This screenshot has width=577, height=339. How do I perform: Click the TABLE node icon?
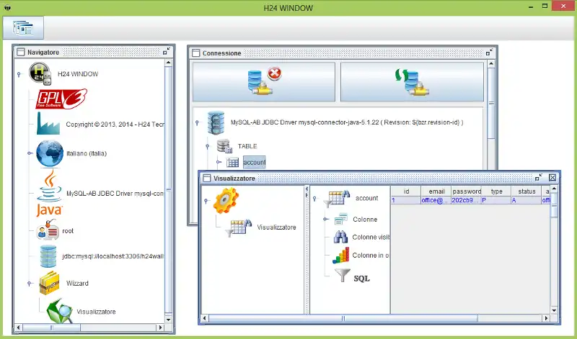[x=224, y=146]
